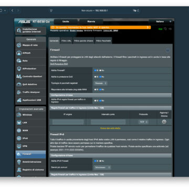Click Riavvia reboot button
This screenshot has width=189, height=189.
91,22
